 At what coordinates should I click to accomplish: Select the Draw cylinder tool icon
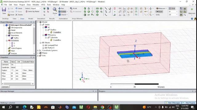tap(85, 12)
